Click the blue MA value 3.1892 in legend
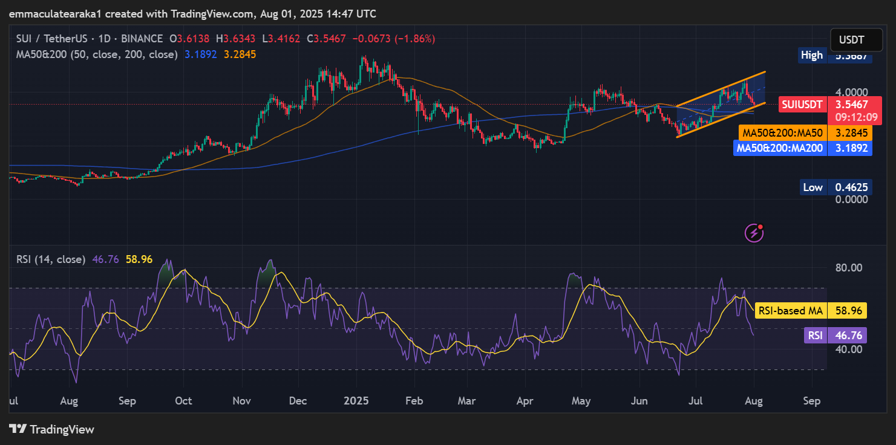 coord(201,54)
